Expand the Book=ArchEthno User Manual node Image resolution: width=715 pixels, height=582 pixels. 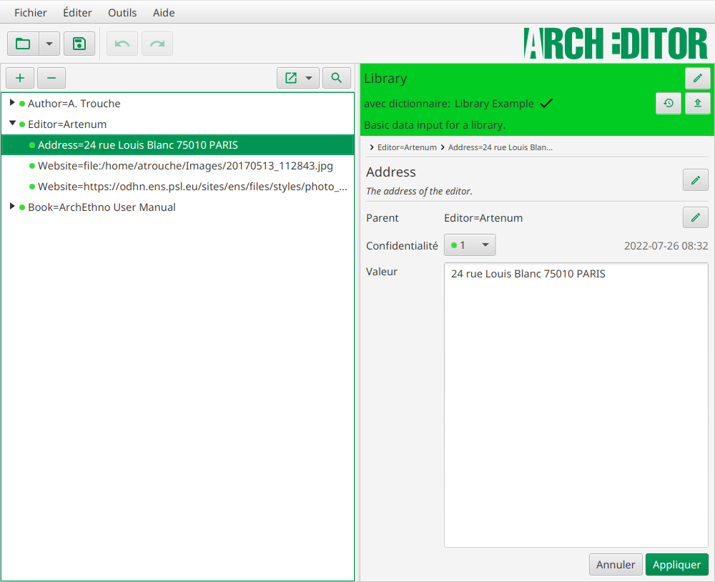coord(12,206)
